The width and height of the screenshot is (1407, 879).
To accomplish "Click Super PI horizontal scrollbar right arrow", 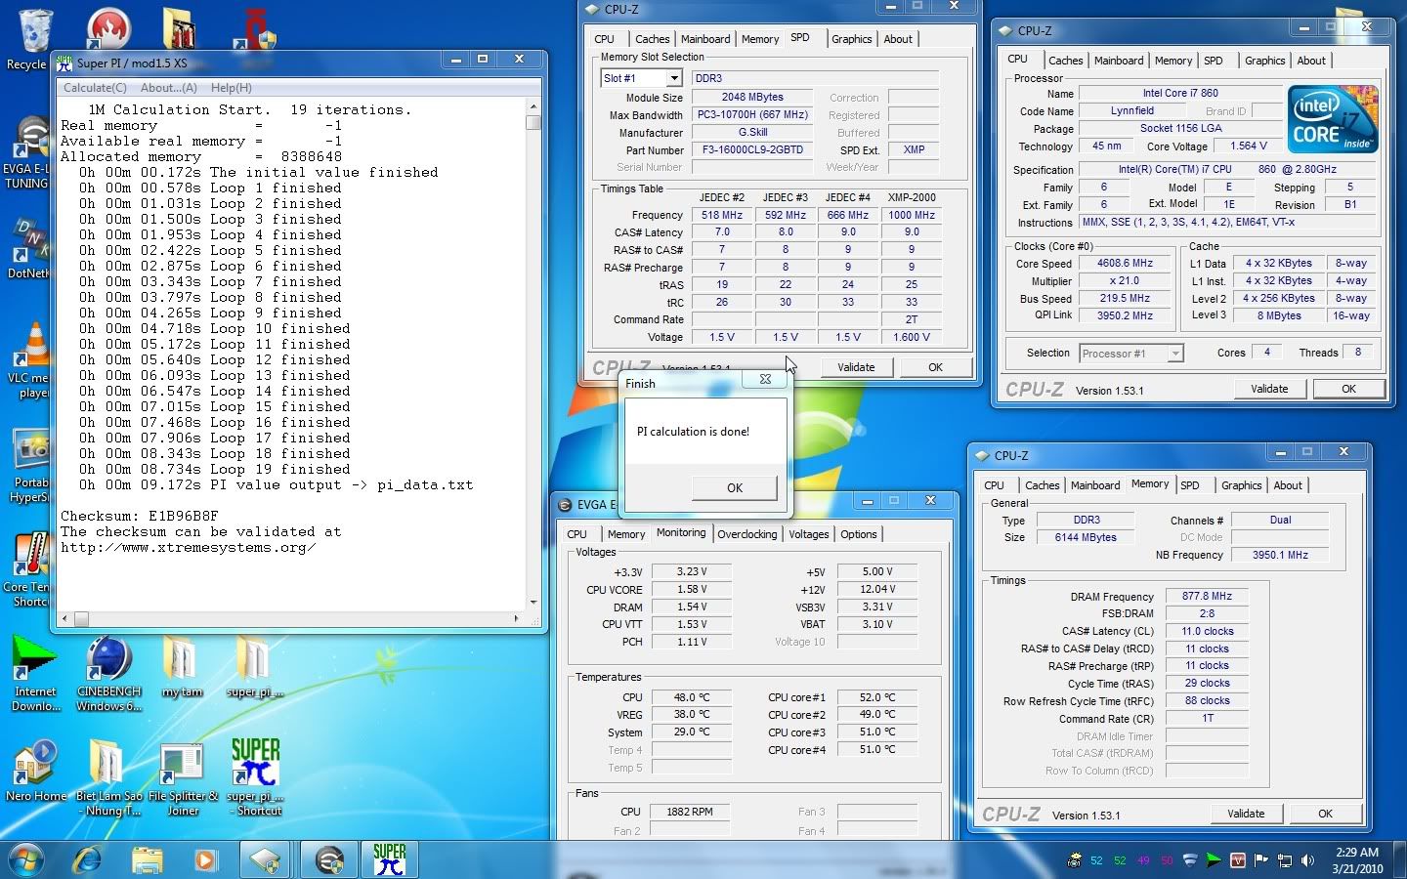I will 516,618.
